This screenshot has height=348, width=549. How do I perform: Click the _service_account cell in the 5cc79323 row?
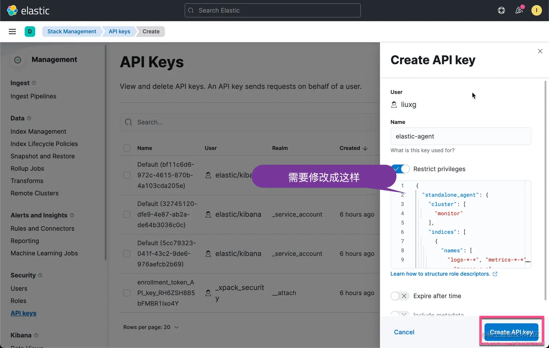[x=297, y=254]
